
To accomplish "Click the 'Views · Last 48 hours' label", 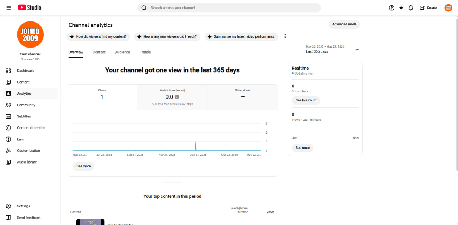I will (307, 120).
